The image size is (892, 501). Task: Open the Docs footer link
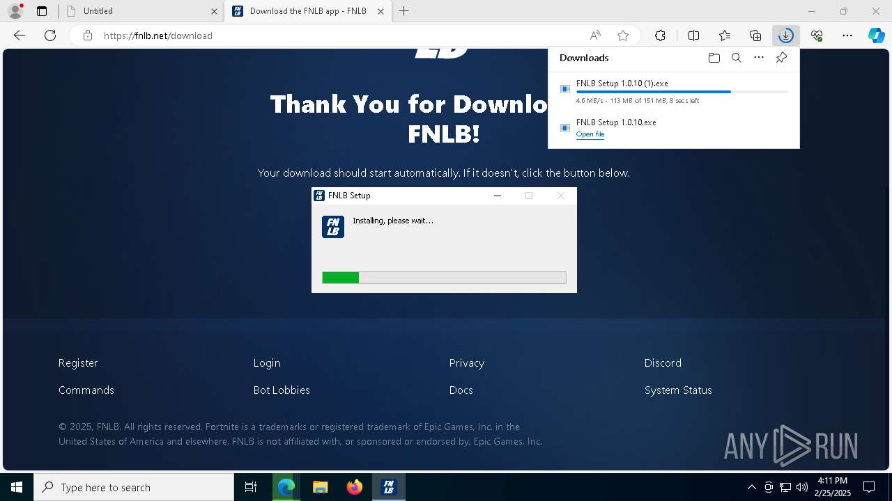[461, 390]
